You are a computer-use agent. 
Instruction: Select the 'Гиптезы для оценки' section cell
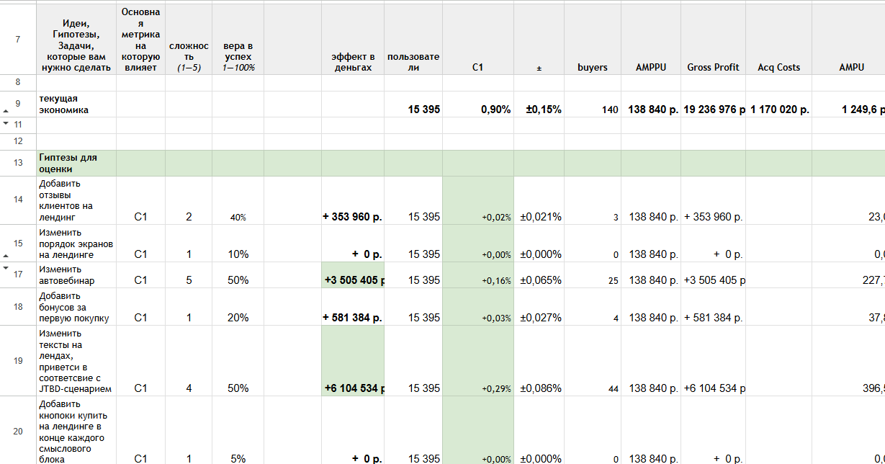pos(76,164)
